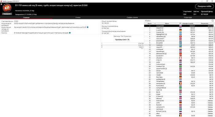Viewport: 215px width, 117px height.
Task: Select player LordAgrael in the list
Action: [x=179, y=49]
